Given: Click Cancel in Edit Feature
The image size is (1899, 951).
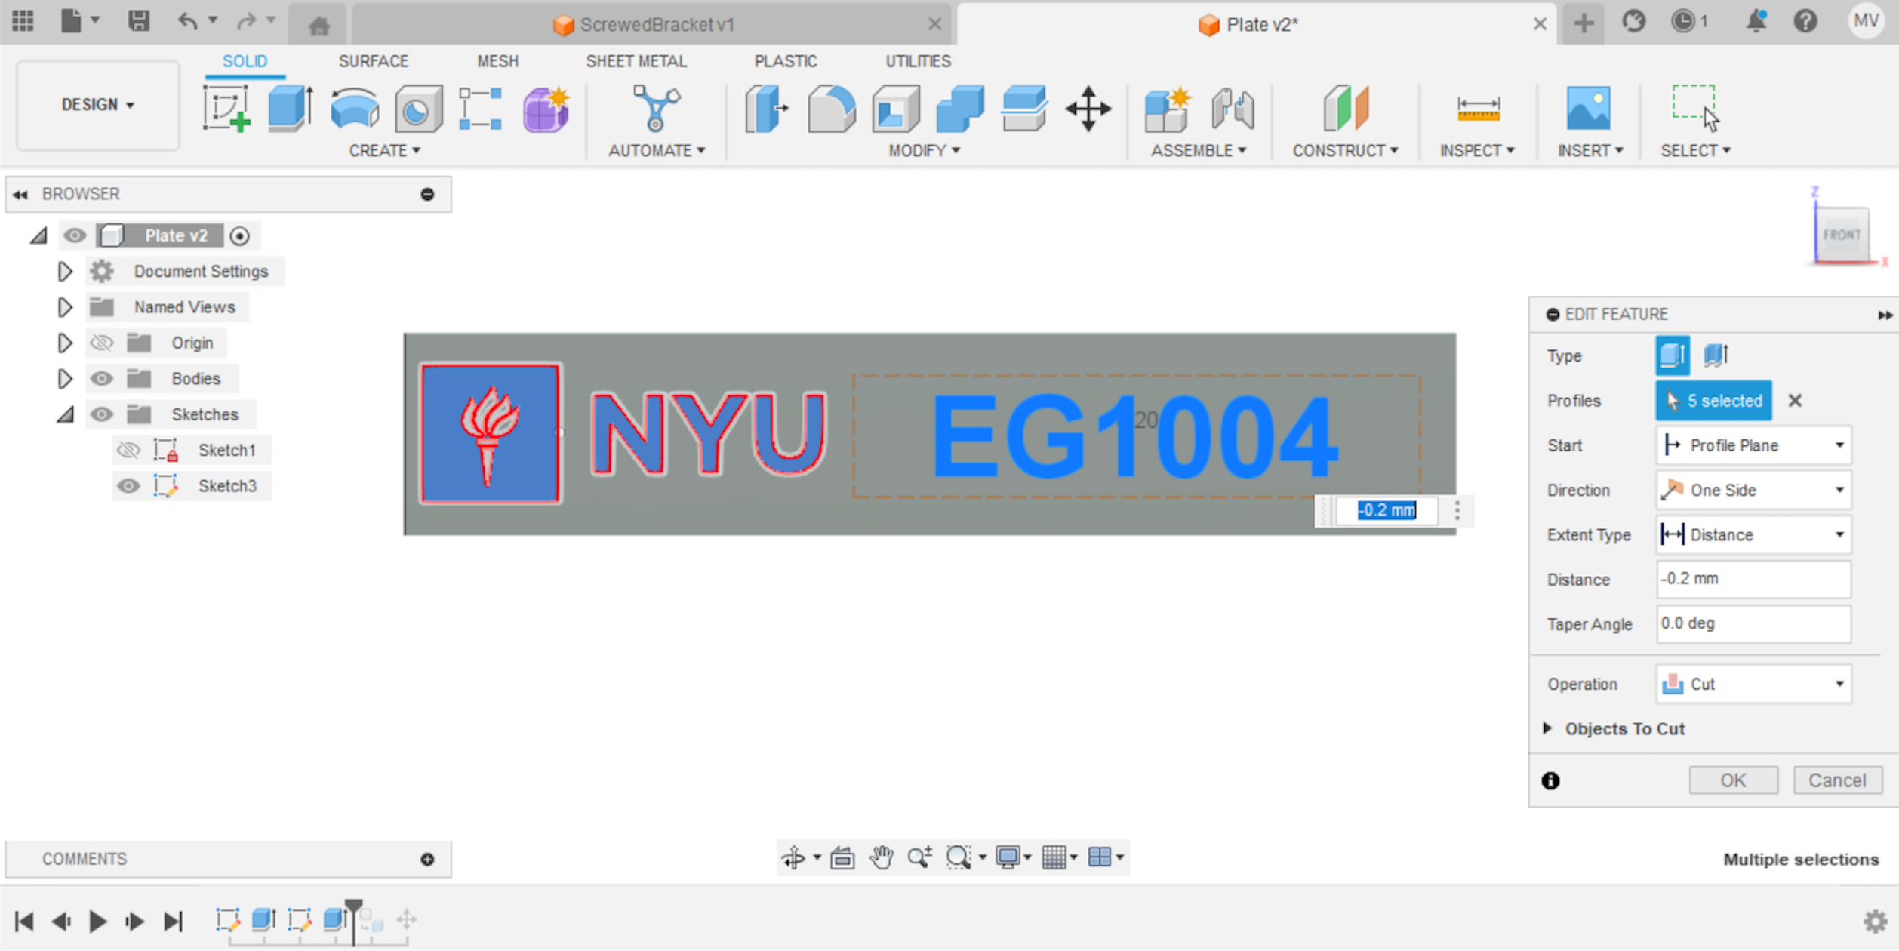Looking at the screenshot, I should pyautogui.click(x=1837, y=780).
